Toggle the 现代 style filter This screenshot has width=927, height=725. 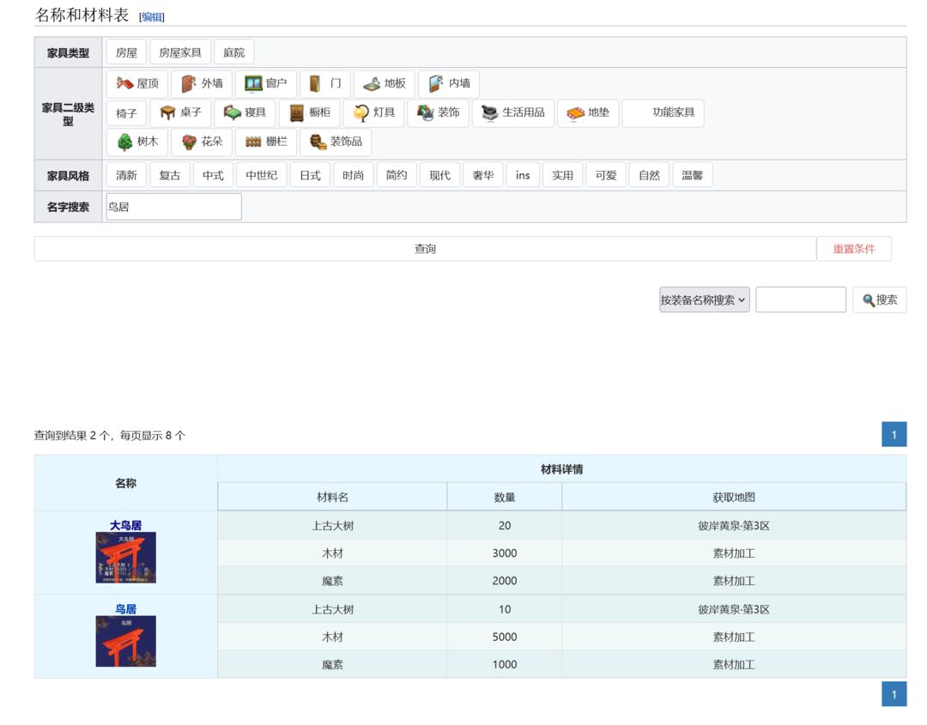[x=439, y=175]
